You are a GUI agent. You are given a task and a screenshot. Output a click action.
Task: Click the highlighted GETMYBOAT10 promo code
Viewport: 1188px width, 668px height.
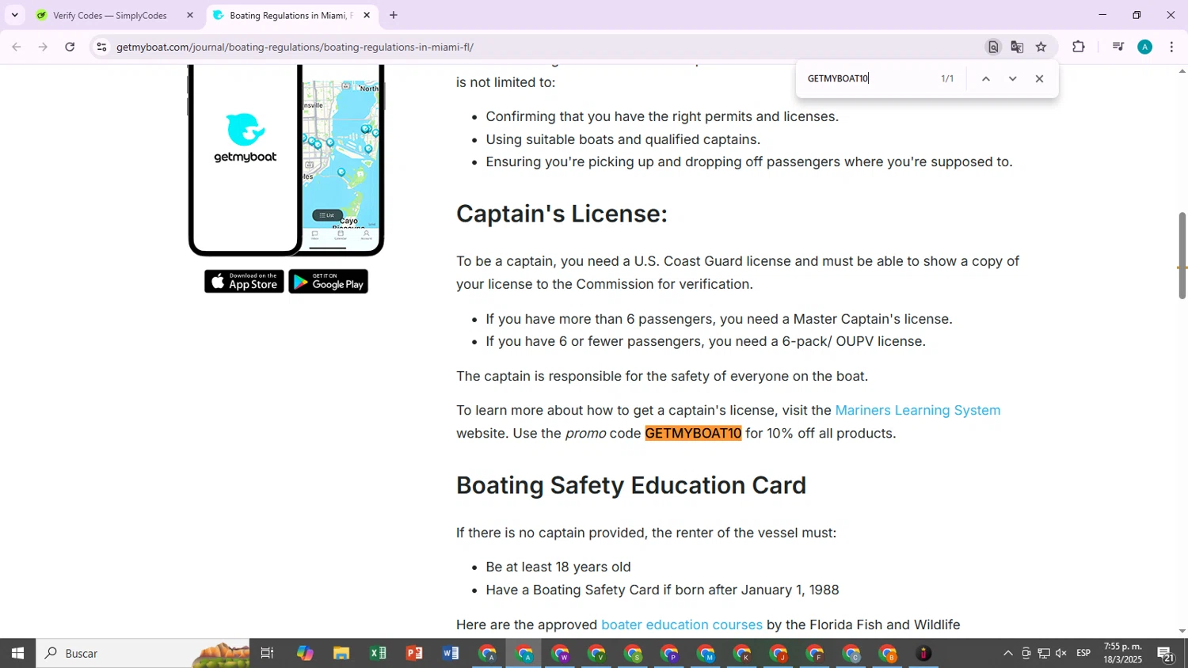(693, 433)
